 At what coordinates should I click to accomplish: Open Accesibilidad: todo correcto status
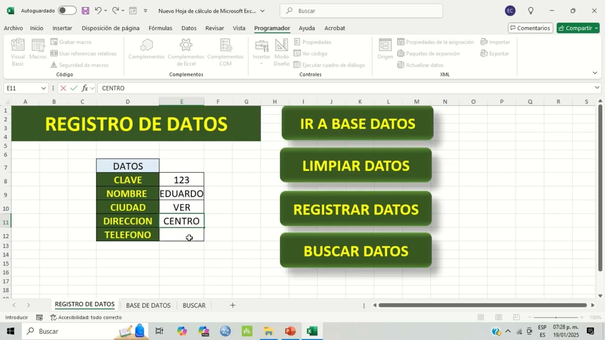click(x=86, y=317)
